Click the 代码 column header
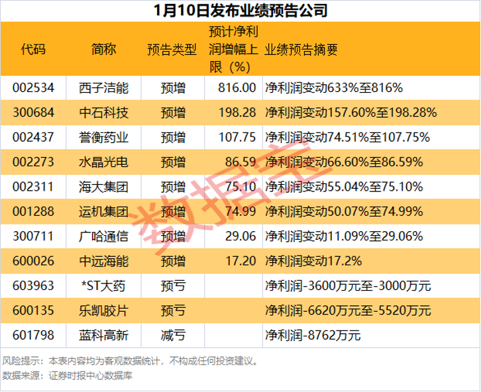 [33, 49]
